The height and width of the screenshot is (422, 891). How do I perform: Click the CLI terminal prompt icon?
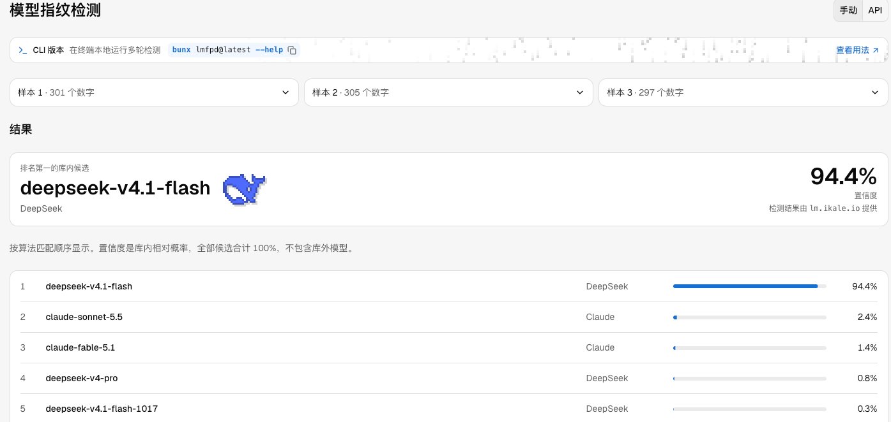tap(23, 50)
